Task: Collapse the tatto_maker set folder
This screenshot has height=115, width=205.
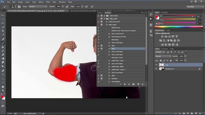Action: tap(104, 19)
